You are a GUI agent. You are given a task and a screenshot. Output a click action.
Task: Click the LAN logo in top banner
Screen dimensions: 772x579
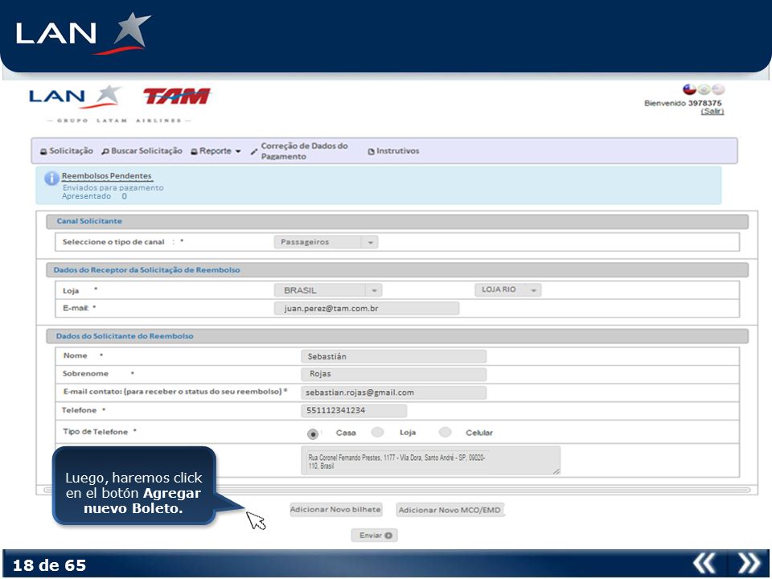[83, 34]
